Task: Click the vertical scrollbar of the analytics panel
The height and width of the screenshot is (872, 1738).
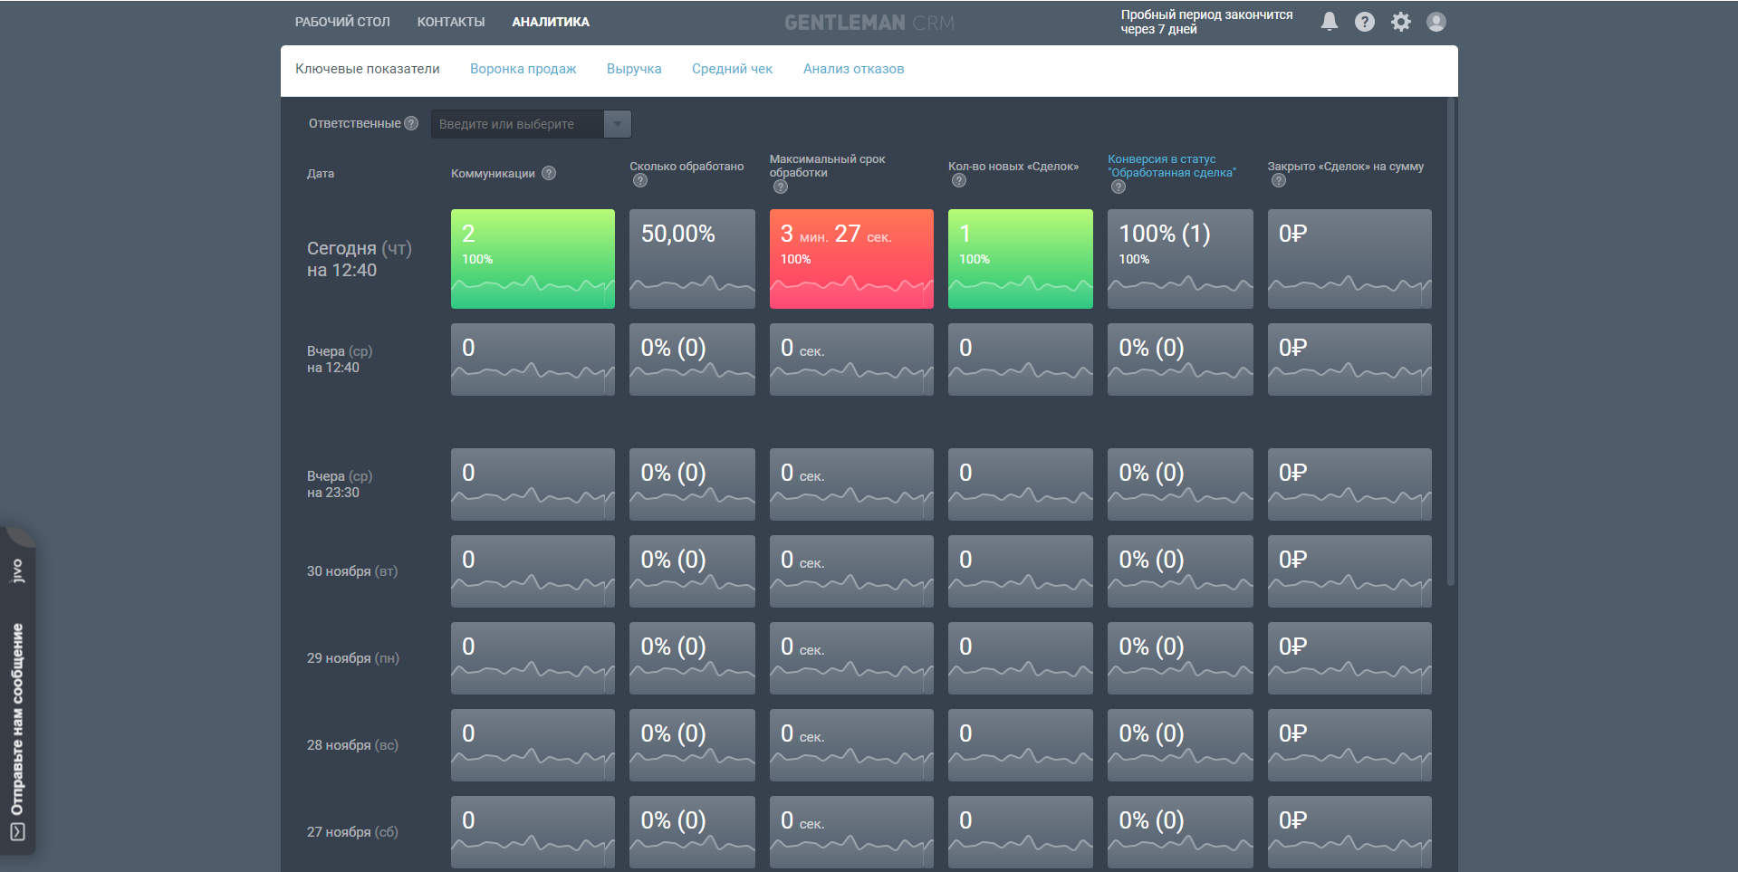Action: click(x=1451, y=342)
